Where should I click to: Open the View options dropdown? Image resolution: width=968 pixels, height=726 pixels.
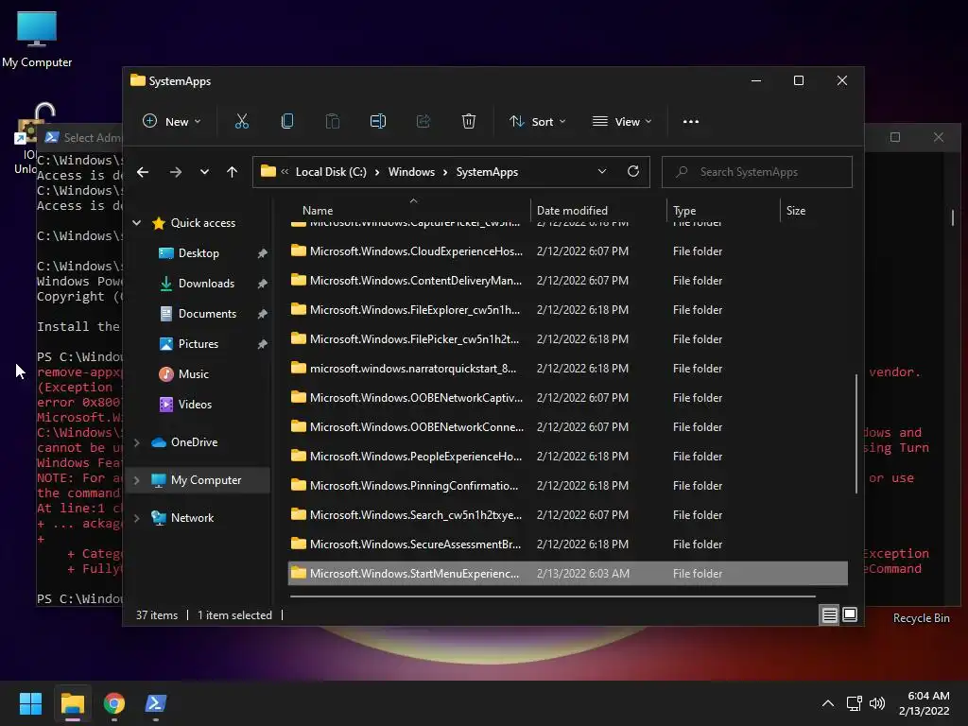tap(622, 122)
